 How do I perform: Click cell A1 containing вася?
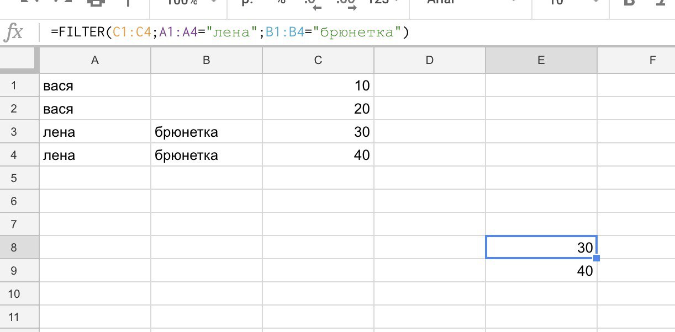95,86
